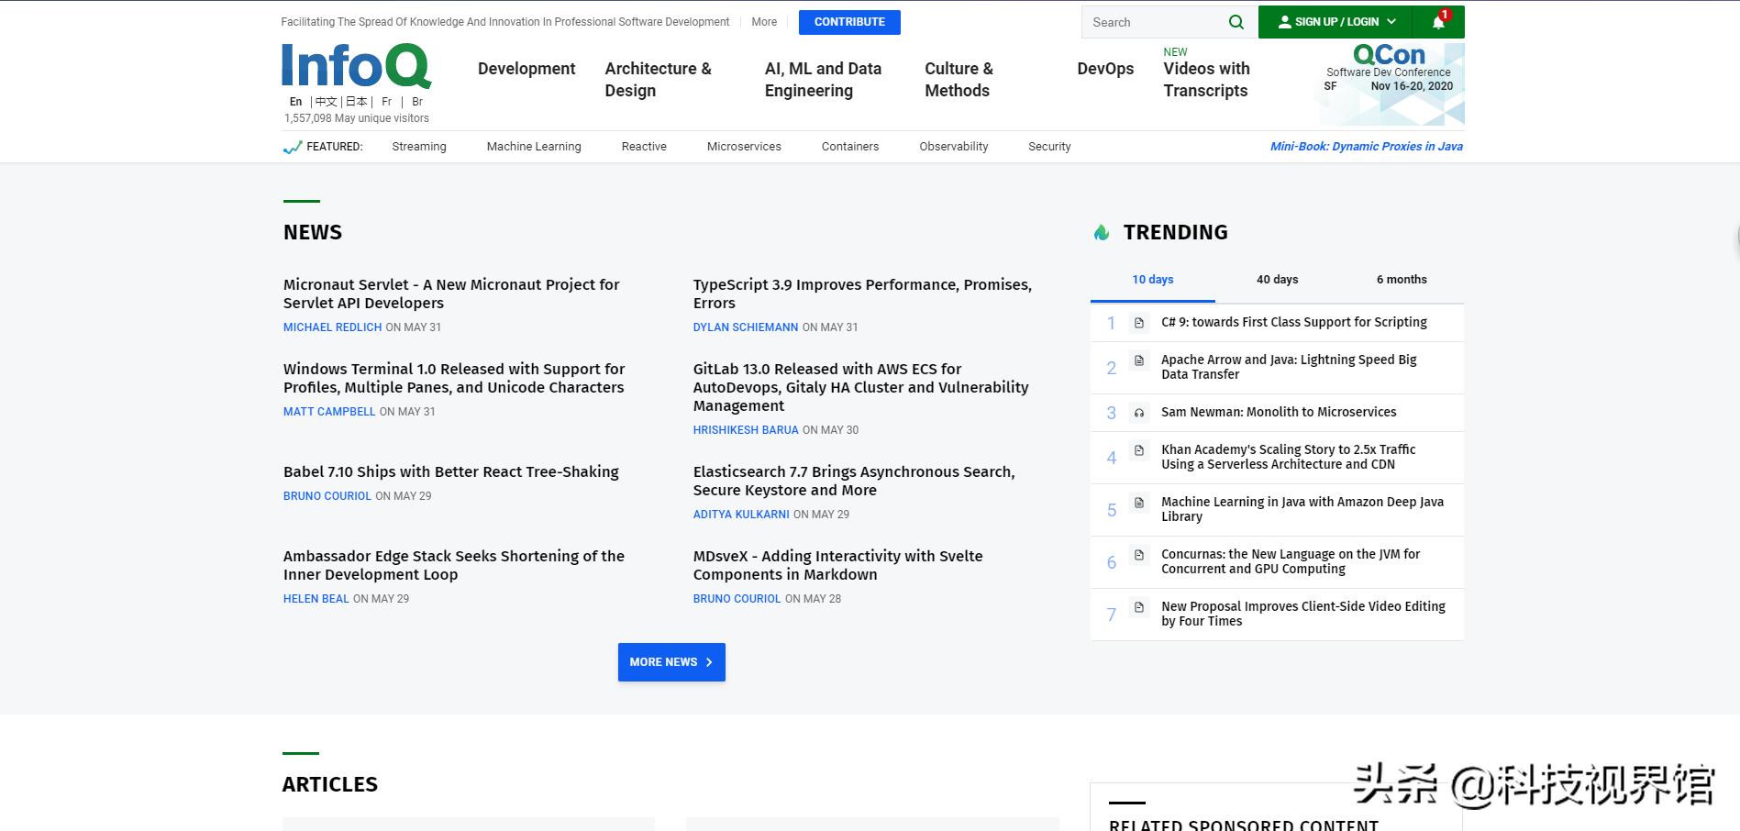
Task: Click the headphones icon beside Sam Newman podcast
Action: [x=1139, y=413]
